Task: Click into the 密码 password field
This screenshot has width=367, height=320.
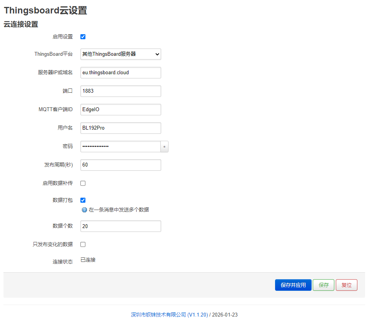Action: click(120, 147)
